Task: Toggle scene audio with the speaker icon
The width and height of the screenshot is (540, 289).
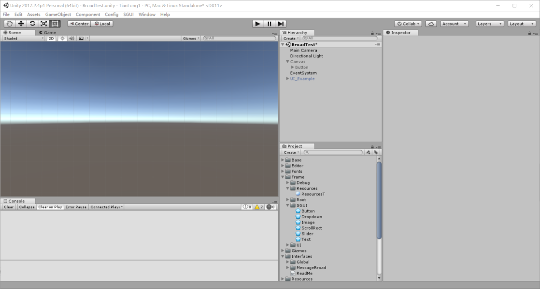Action: click(x=71, y=39)
